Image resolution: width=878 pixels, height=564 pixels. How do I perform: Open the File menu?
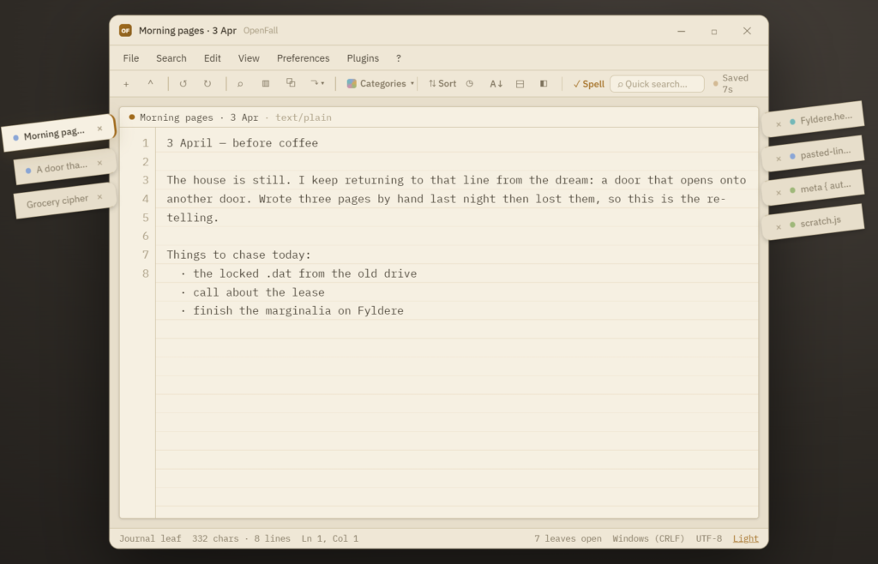(x=131, y=58)
